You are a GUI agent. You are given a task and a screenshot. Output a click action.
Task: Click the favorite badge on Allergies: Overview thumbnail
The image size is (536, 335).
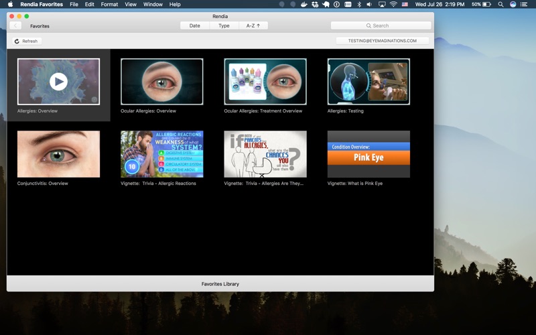point(94,100)
